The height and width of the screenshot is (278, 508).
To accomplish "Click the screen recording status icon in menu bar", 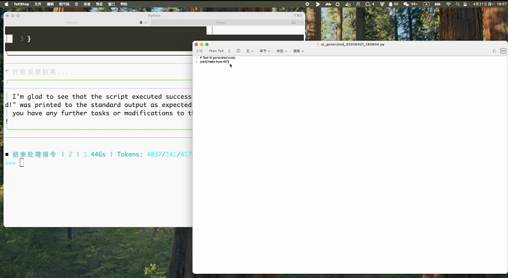I will point(307,4).
